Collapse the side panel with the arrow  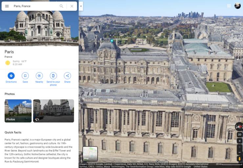click(x=81, y=6)
